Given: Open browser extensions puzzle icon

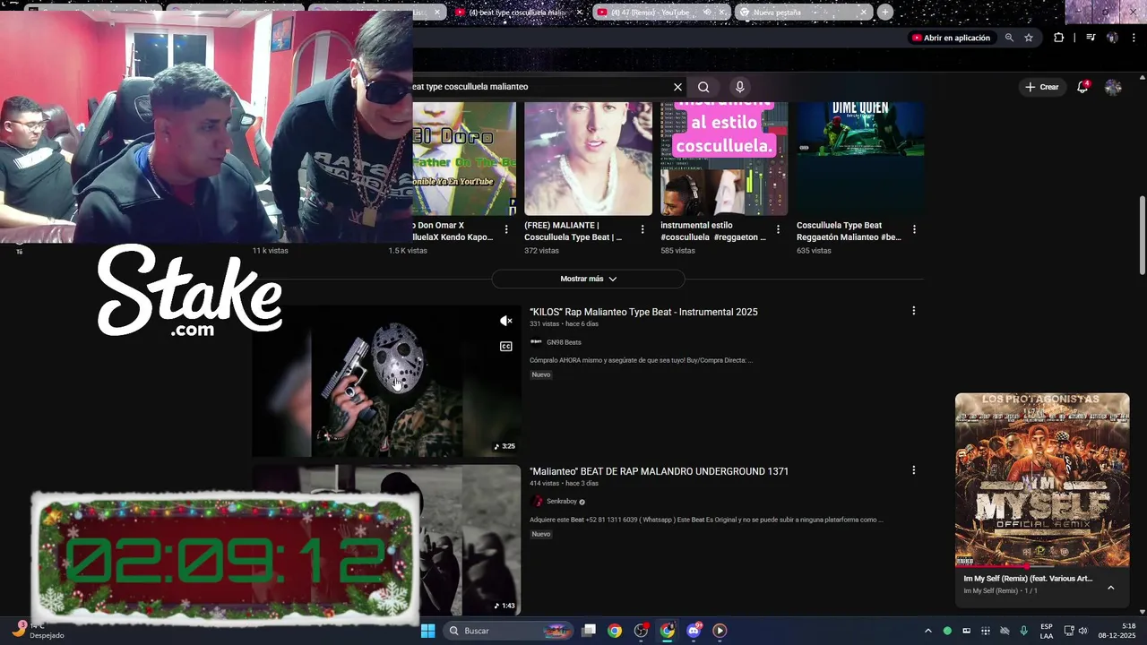Looking at the screenshot, I should click(x=1058, y=38).
